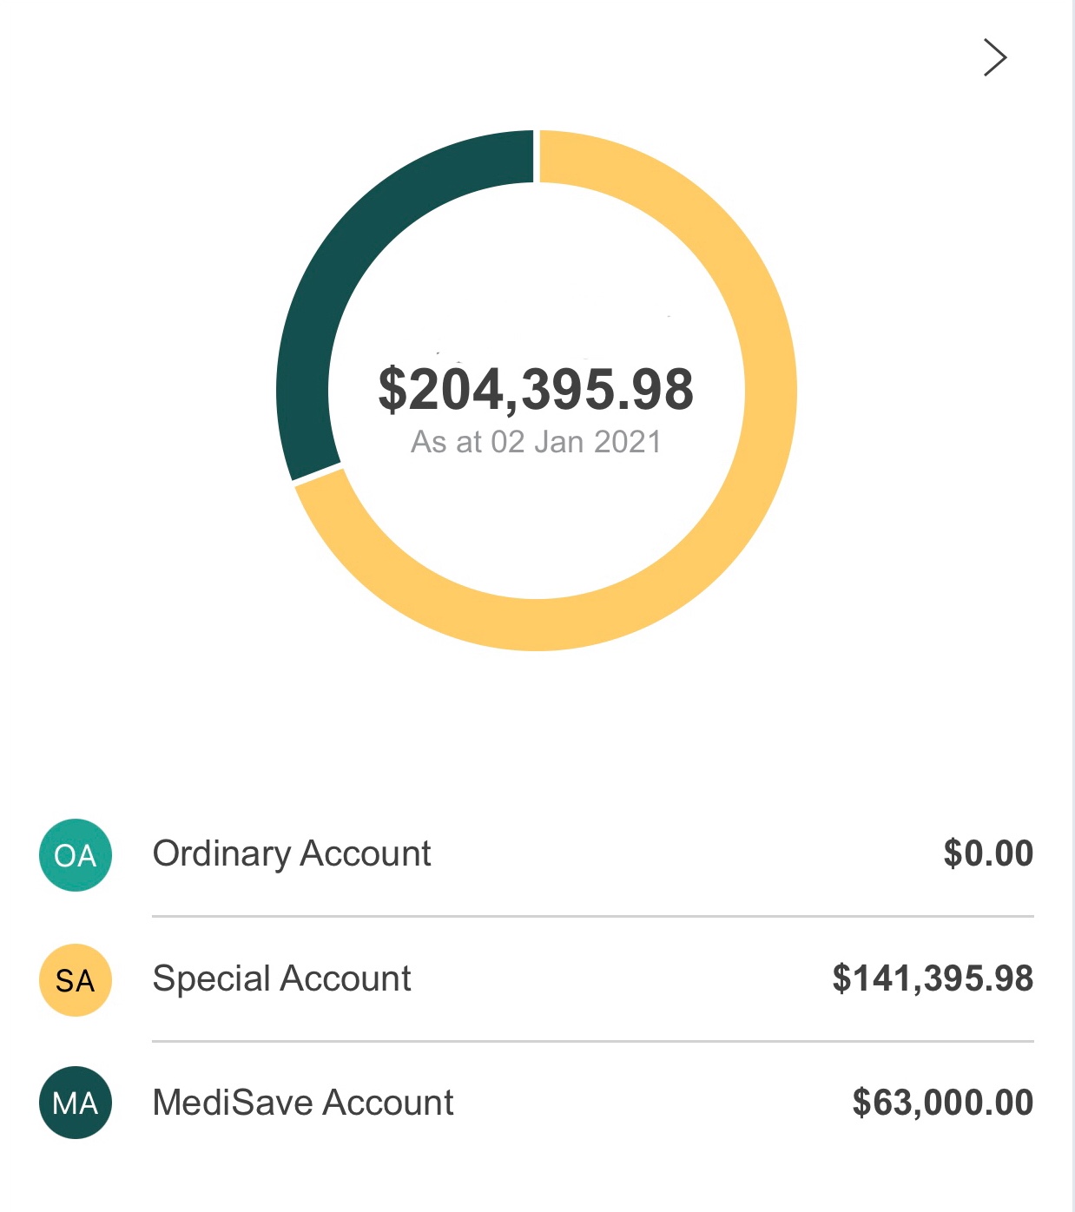Click the divider line below Ordinary Account
Viewport: 1075px width, 1212px height.
592,916
